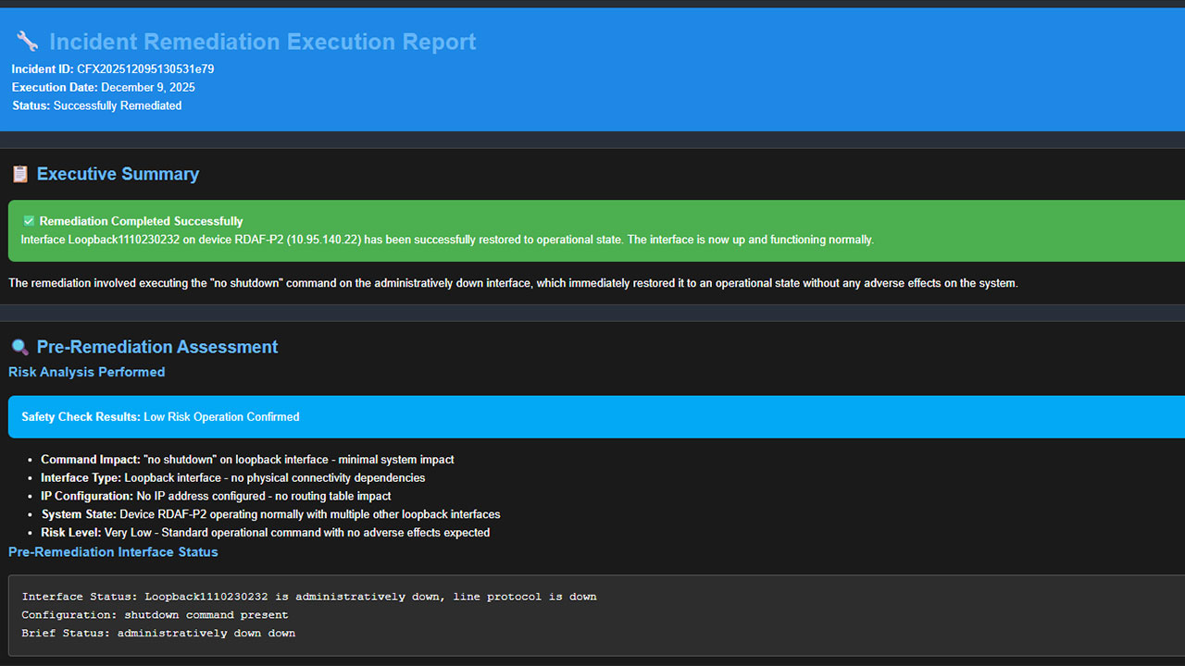Click the Remediation Completed Successfully banner title
This screenshot has width=1185, height=666.
pyautogui.click(x=141, y=221)
